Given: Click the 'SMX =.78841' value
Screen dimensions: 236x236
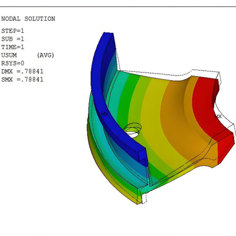Looking at the screenshot, I should (22, 80).
